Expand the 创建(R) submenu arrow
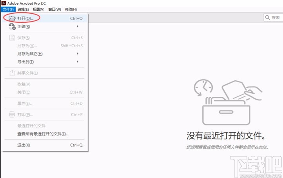Image resolution: width=283 pixels, height=178 pixels. [78, 26]
